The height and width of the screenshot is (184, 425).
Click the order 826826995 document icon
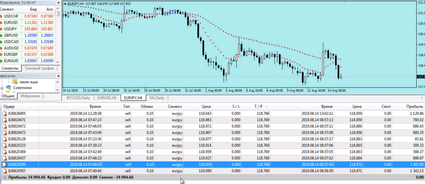pyautogui.click(x=5, y=114)
